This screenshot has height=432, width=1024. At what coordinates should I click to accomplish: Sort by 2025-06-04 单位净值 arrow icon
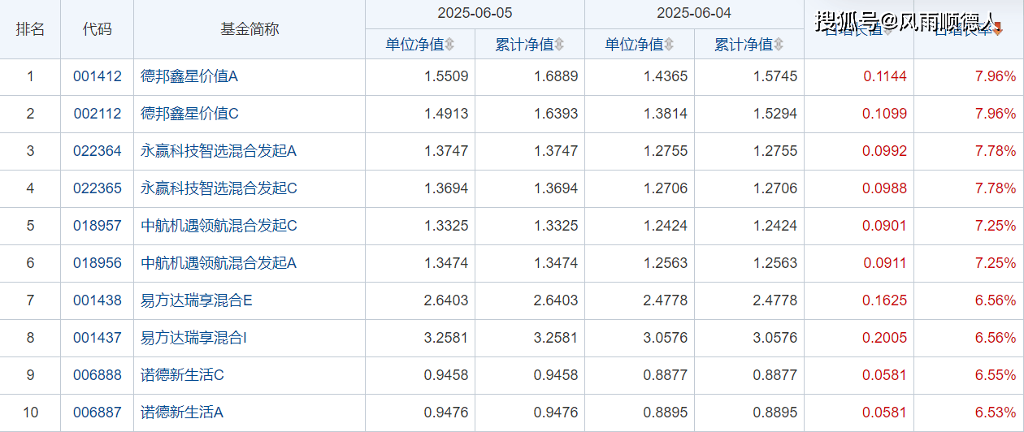coord(669,45)
